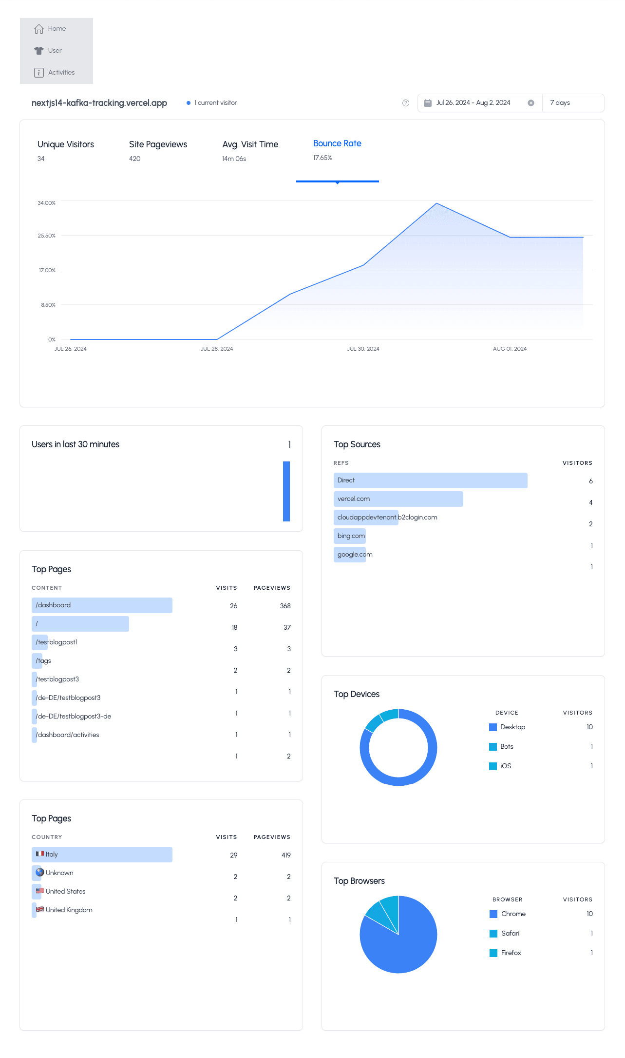Click the Unknown country globe icon
The width and height of the screenshot is (625, 1058).
pyautogui.click(x=40, y=873)
